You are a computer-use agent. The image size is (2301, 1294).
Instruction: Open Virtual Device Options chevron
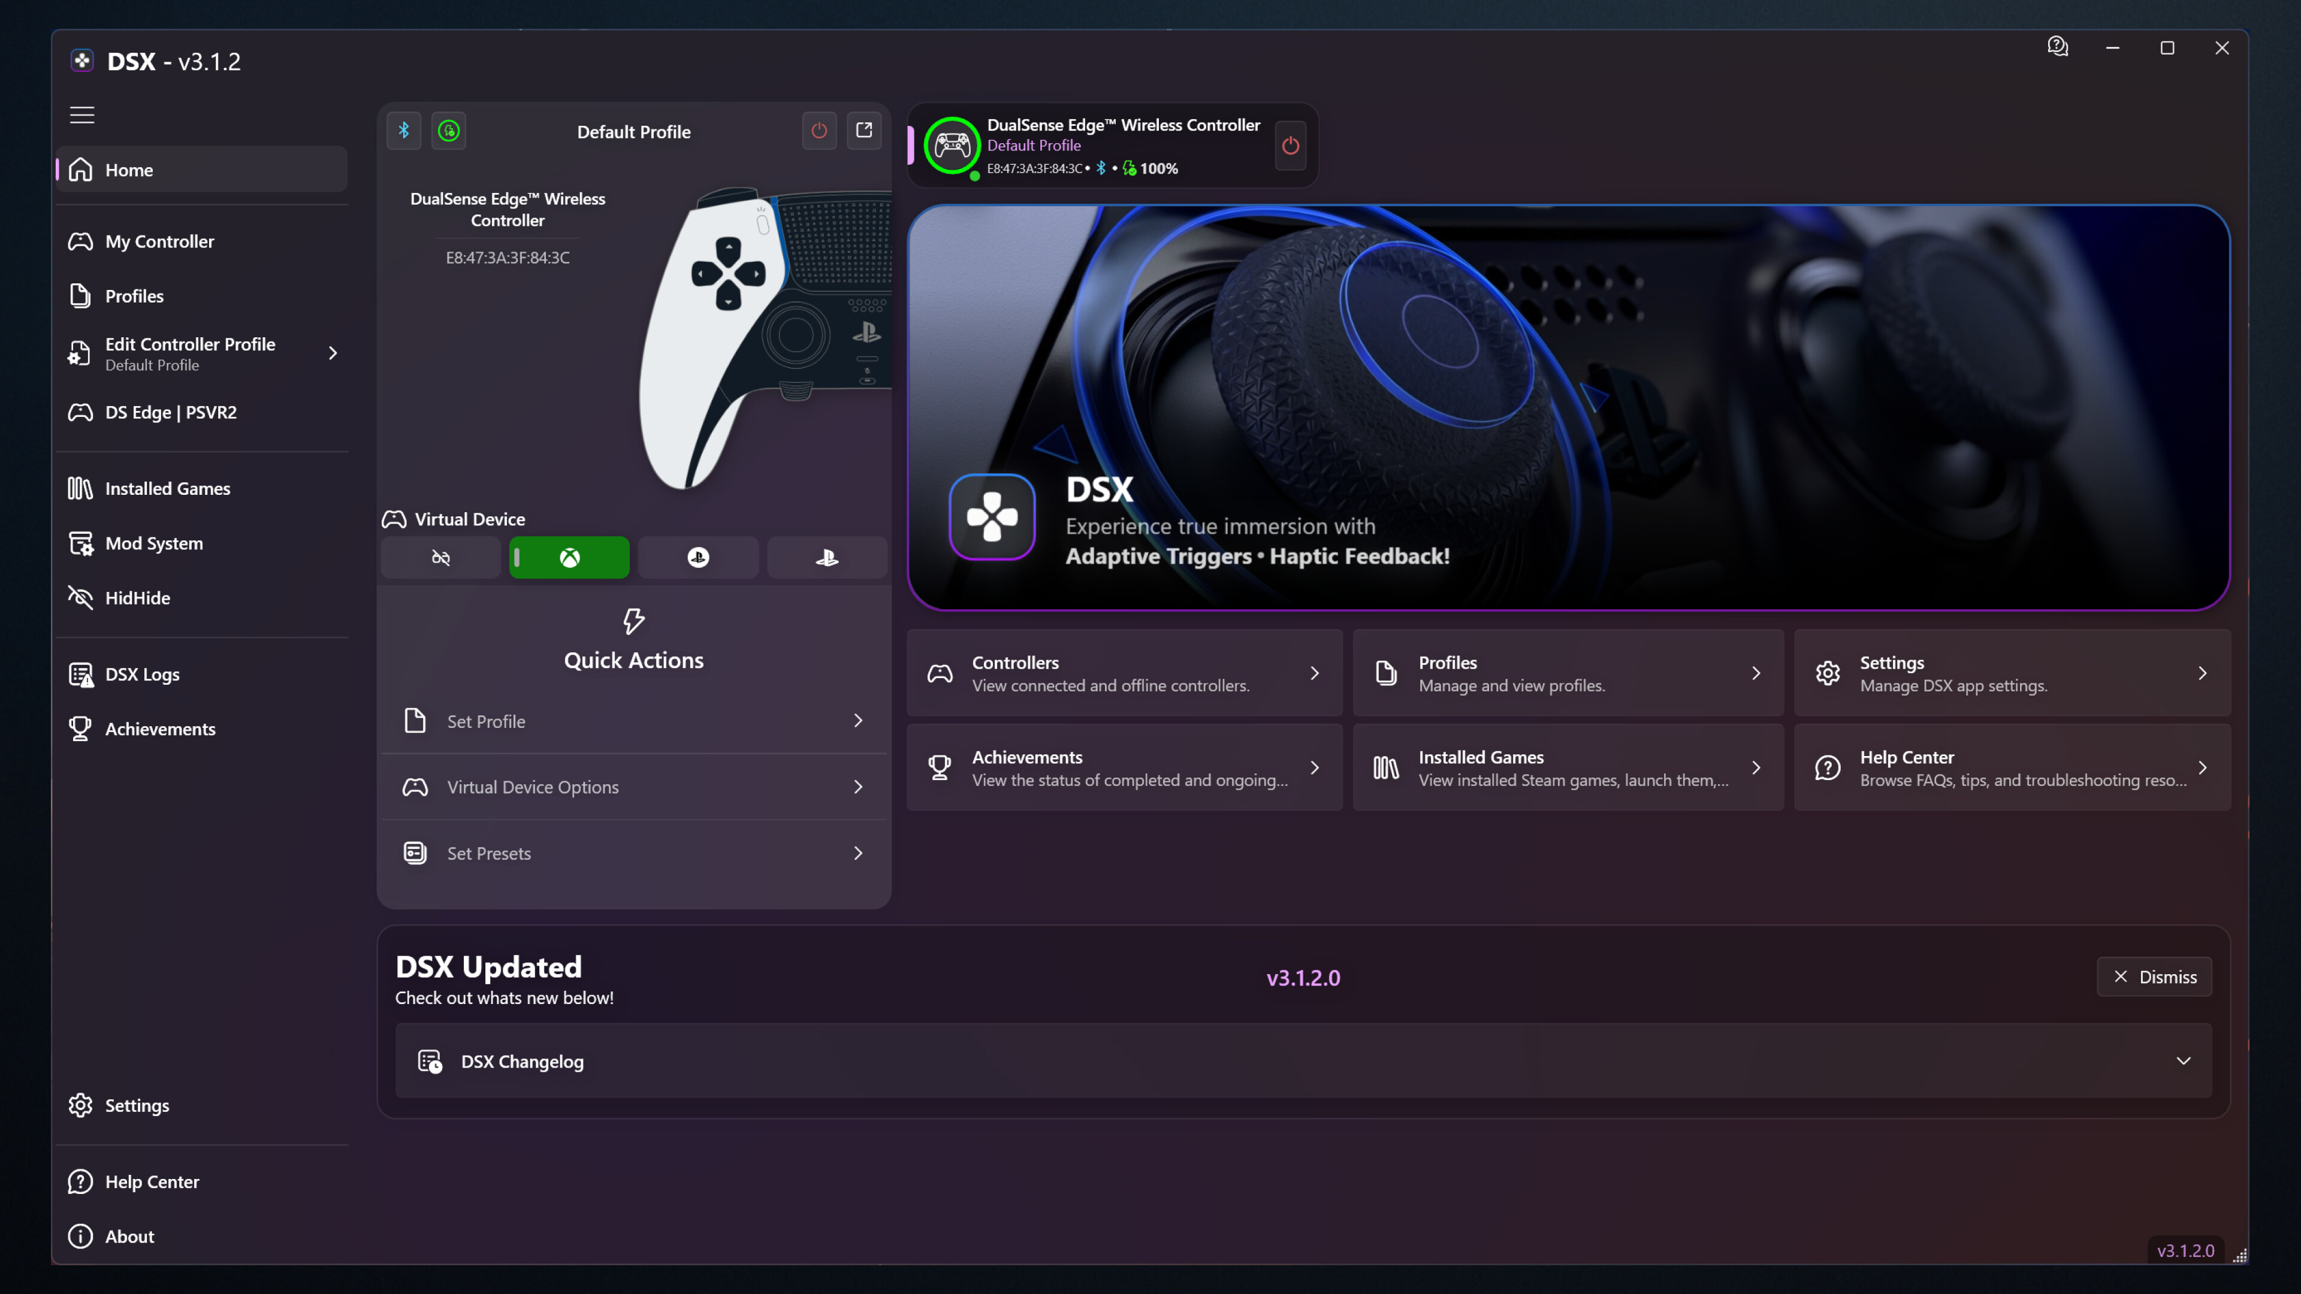(x=857, y=787)
